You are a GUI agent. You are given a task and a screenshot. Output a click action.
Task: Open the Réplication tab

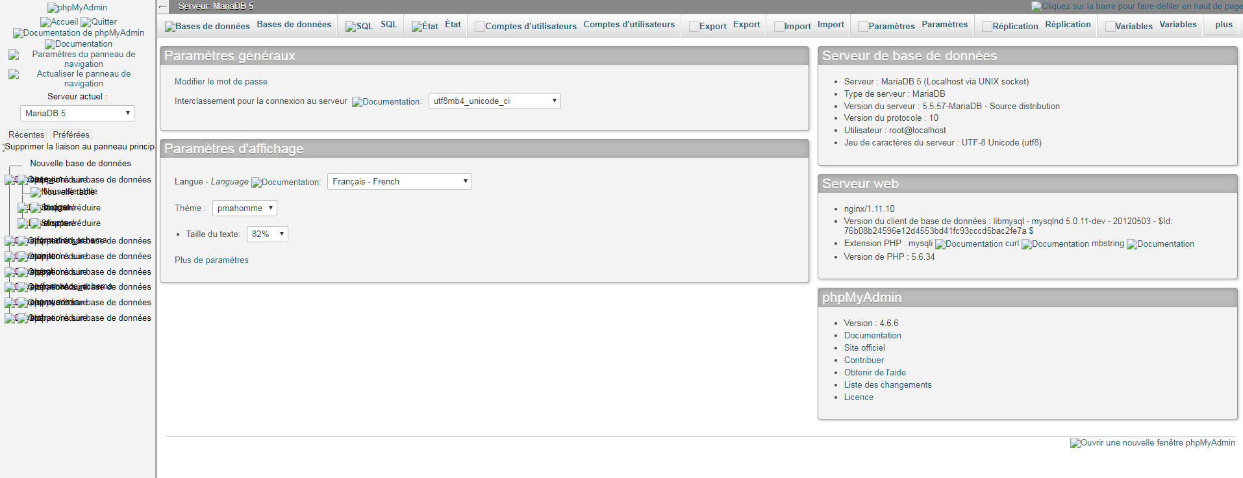(x=1036, y=25)
